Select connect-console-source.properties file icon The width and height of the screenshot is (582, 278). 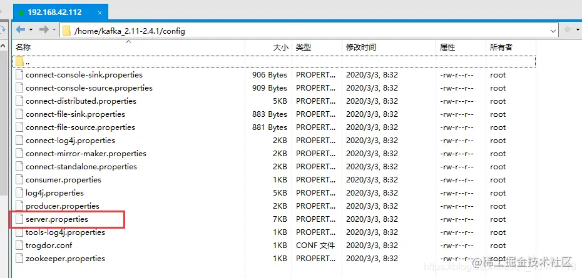(x=19, y=88)
